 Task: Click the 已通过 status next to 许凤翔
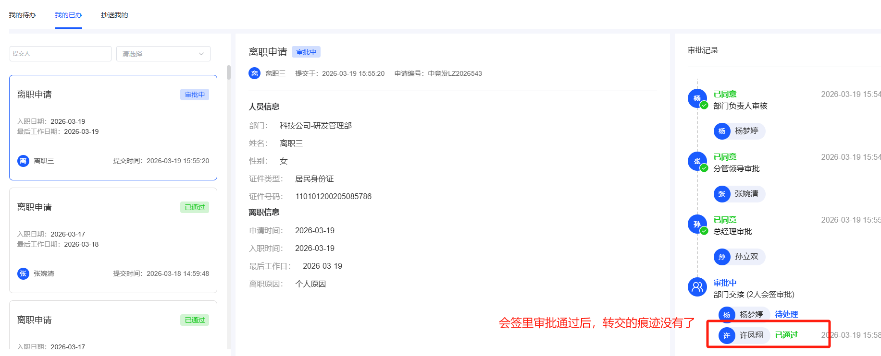[x=786, y=335]
